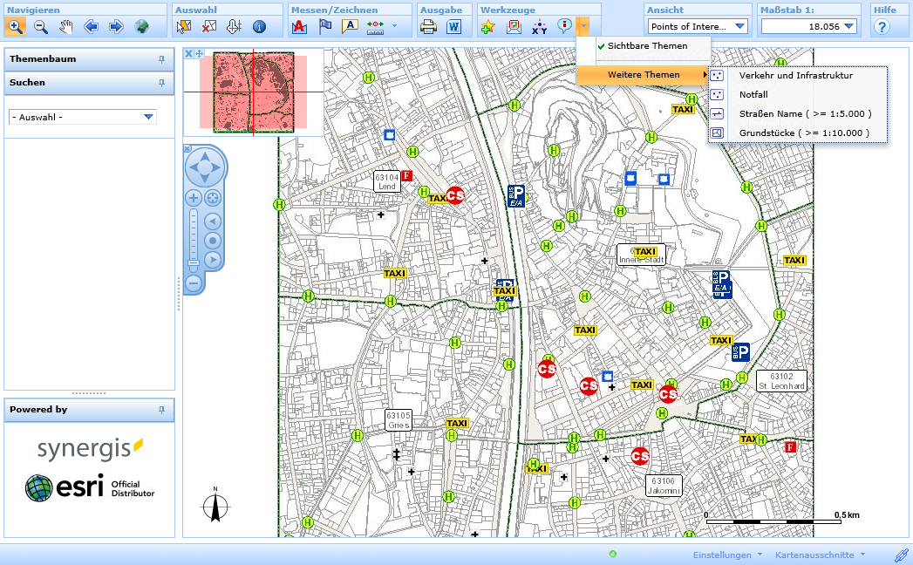Click the Word export icon
913x565 pixels.
click(x=453, y=27)
